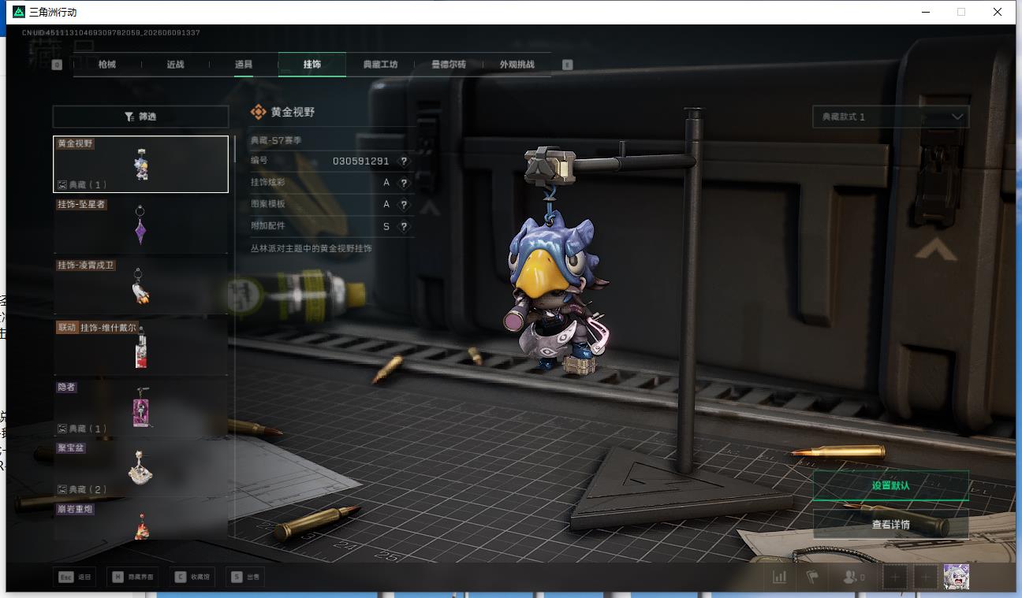Click the flag icon in bottom bar
The image size is (1022, 598).
(812, 577)
